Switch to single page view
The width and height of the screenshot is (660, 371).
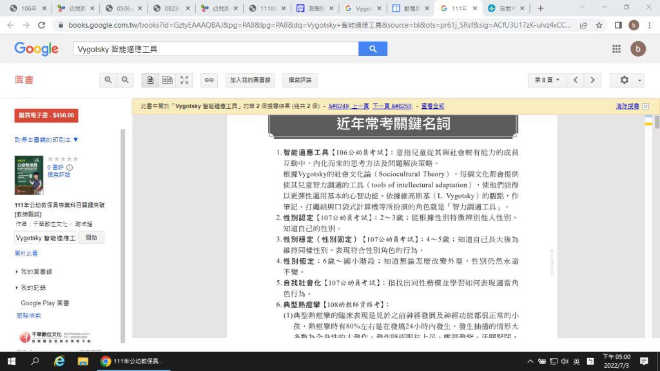[x=150, y=80]
